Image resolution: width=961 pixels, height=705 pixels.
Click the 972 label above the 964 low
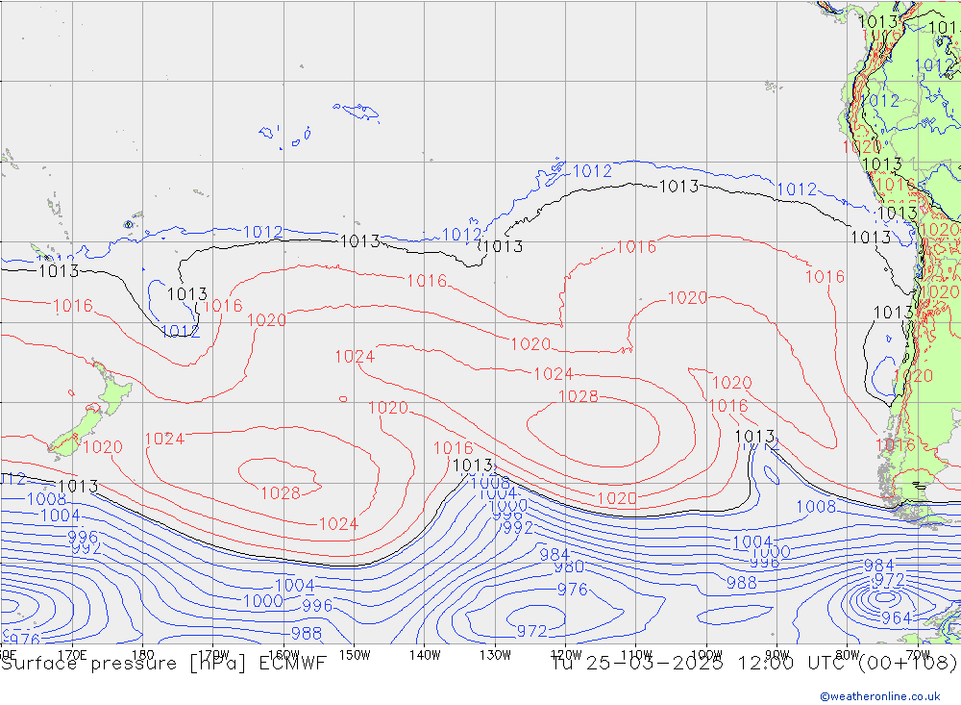(x=889, y=579)
